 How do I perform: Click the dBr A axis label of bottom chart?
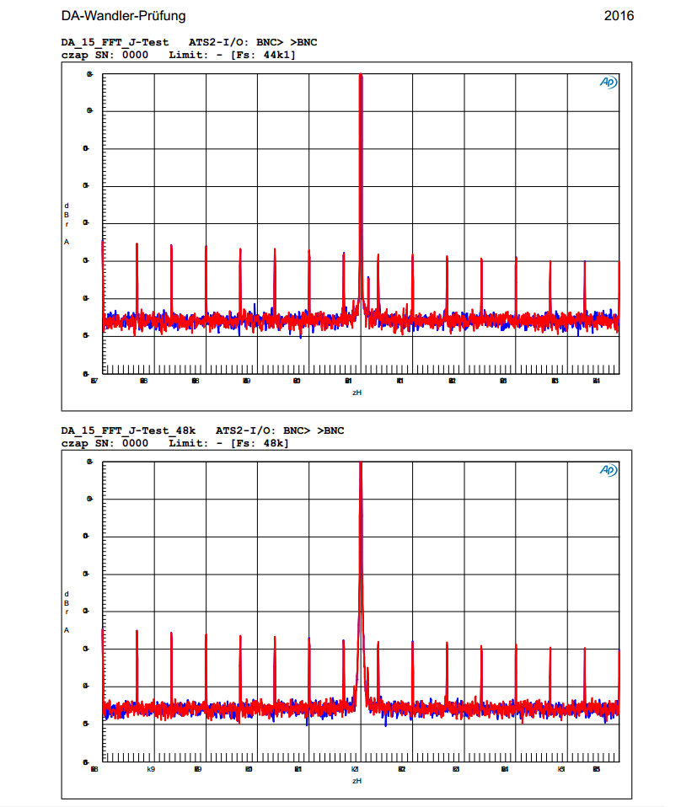click(67, 612)
